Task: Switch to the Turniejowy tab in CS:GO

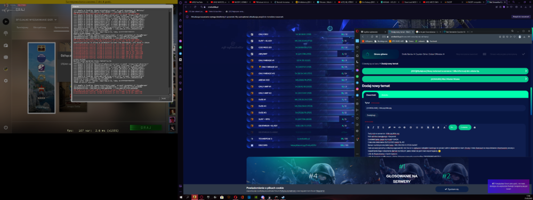Action: (22, 27)
